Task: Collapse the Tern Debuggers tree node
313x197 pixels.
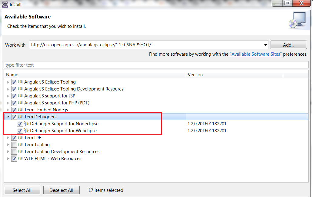Action: pos(7,117)
